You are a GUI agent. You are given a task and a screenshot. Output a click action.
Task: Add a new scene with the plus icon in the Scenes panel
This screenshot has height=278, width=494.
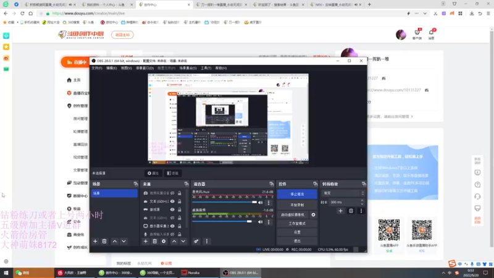pos(95,241)
